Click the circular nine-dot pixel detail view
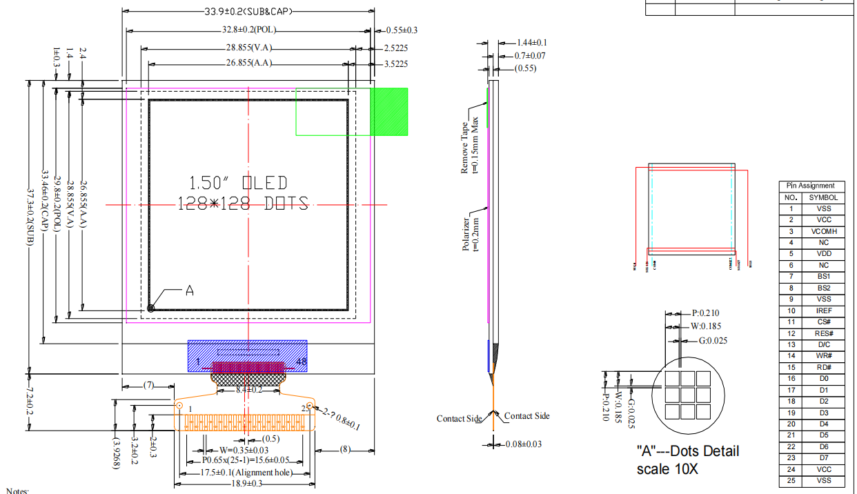 click(x=686, y=395)
